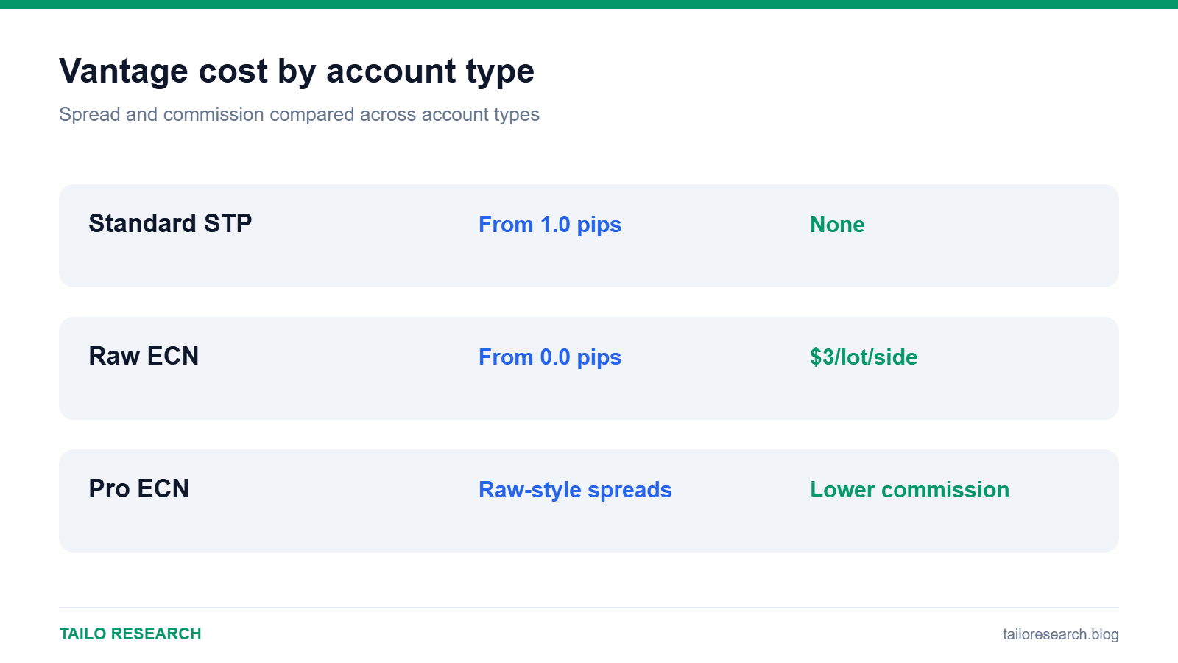Select the "From 1.0 pips" spread value
Screen dimensions: 1178x663
[550, 225]
